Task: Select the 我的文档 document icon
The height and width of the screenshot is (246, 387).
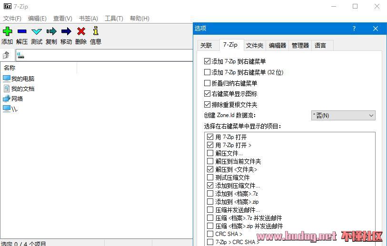Action: pyautogui.click(x=7, y=89)
